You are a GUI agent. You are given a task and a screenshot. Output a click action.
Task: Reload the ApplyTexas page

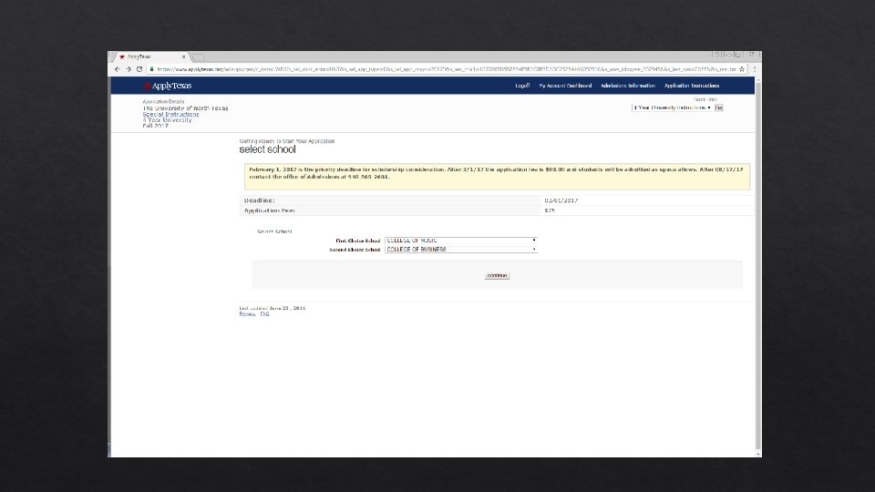tap(139, 69)
